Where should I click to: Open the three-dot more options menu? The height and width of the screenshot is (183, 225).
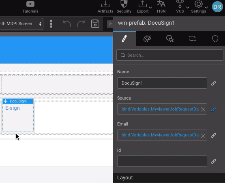coord(51,23)
